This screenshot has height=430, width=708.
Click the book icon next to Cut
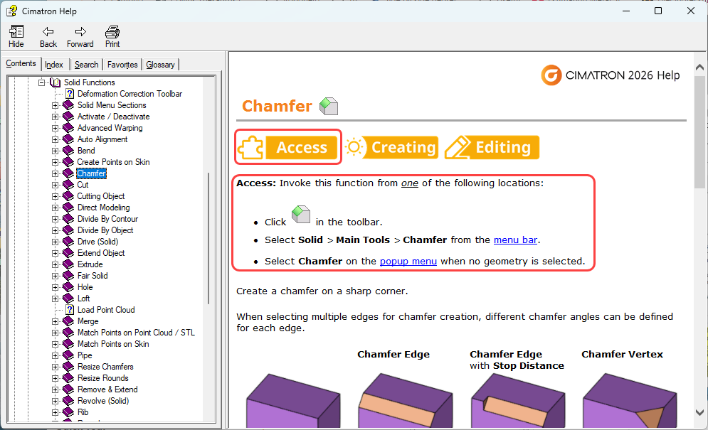click(x=68, y=185)
